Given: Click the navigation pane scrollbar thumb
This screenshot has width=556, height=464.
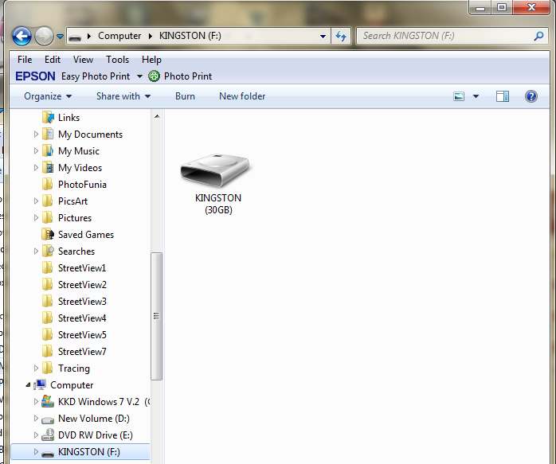Looking at the screenshot, I should click(x=156, y=316).
